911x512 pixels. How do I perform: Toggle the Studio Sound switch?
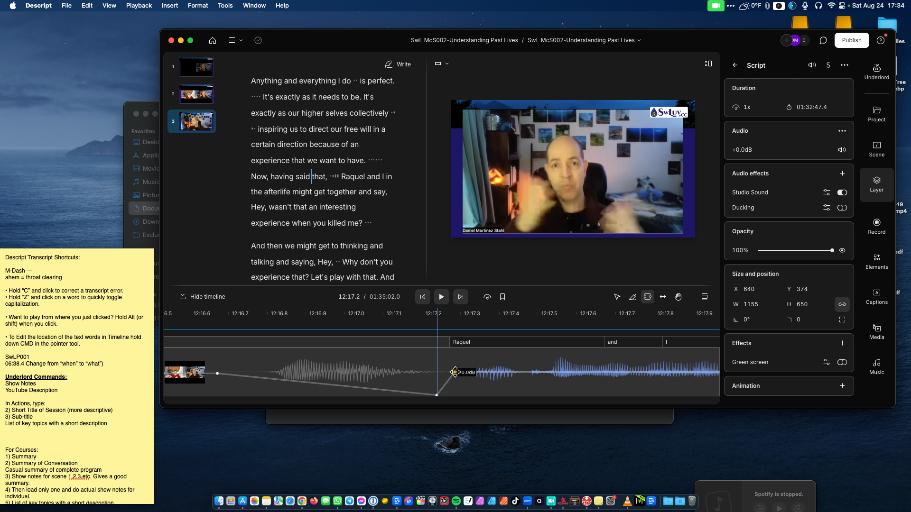click(x=842, y=192)
